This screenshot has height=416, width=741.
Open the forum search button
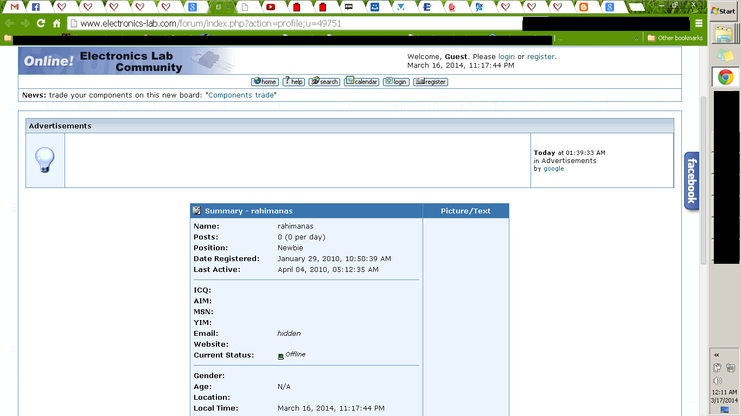coord(324,82)
